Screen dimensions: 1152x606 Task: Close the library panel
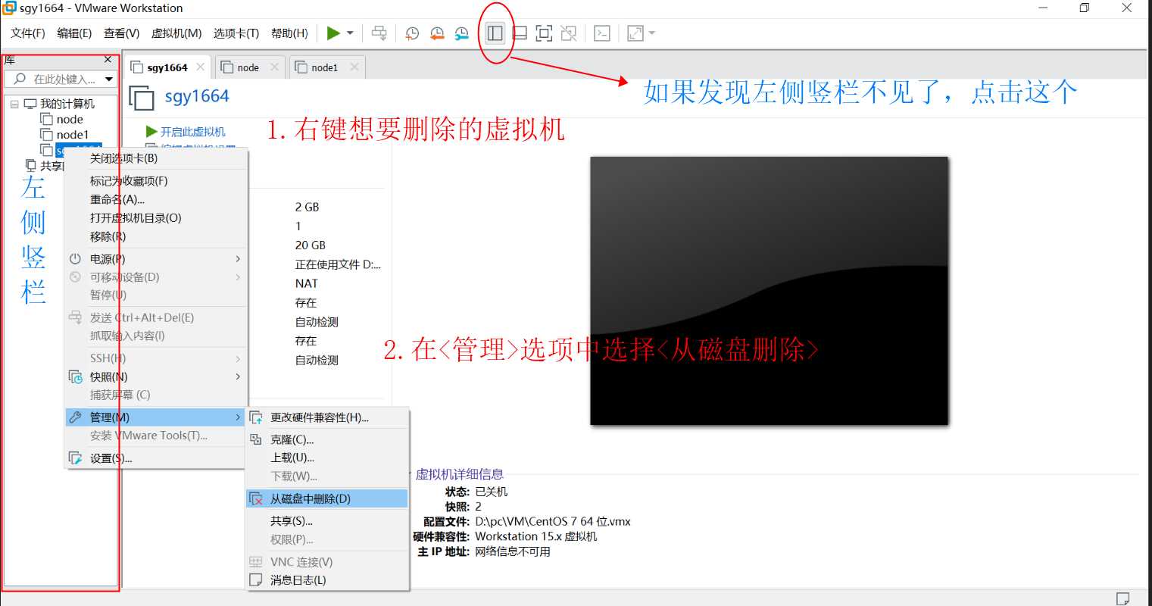(108, 59)
